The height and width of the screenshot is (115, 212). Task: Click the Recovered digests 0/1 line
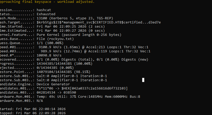92,59
